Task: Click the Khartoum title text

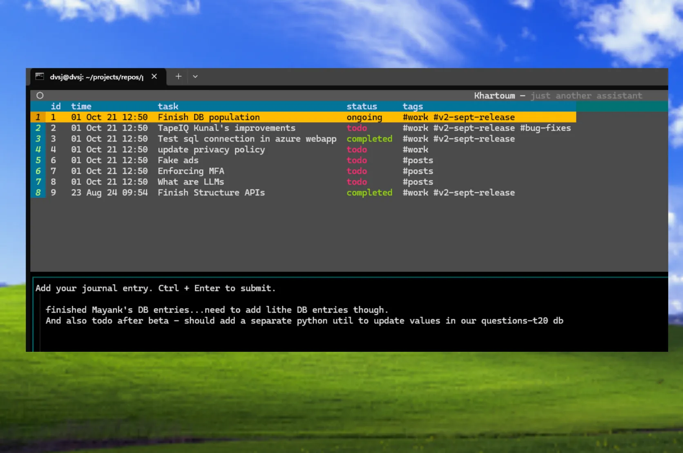Action: click(494, 95)
